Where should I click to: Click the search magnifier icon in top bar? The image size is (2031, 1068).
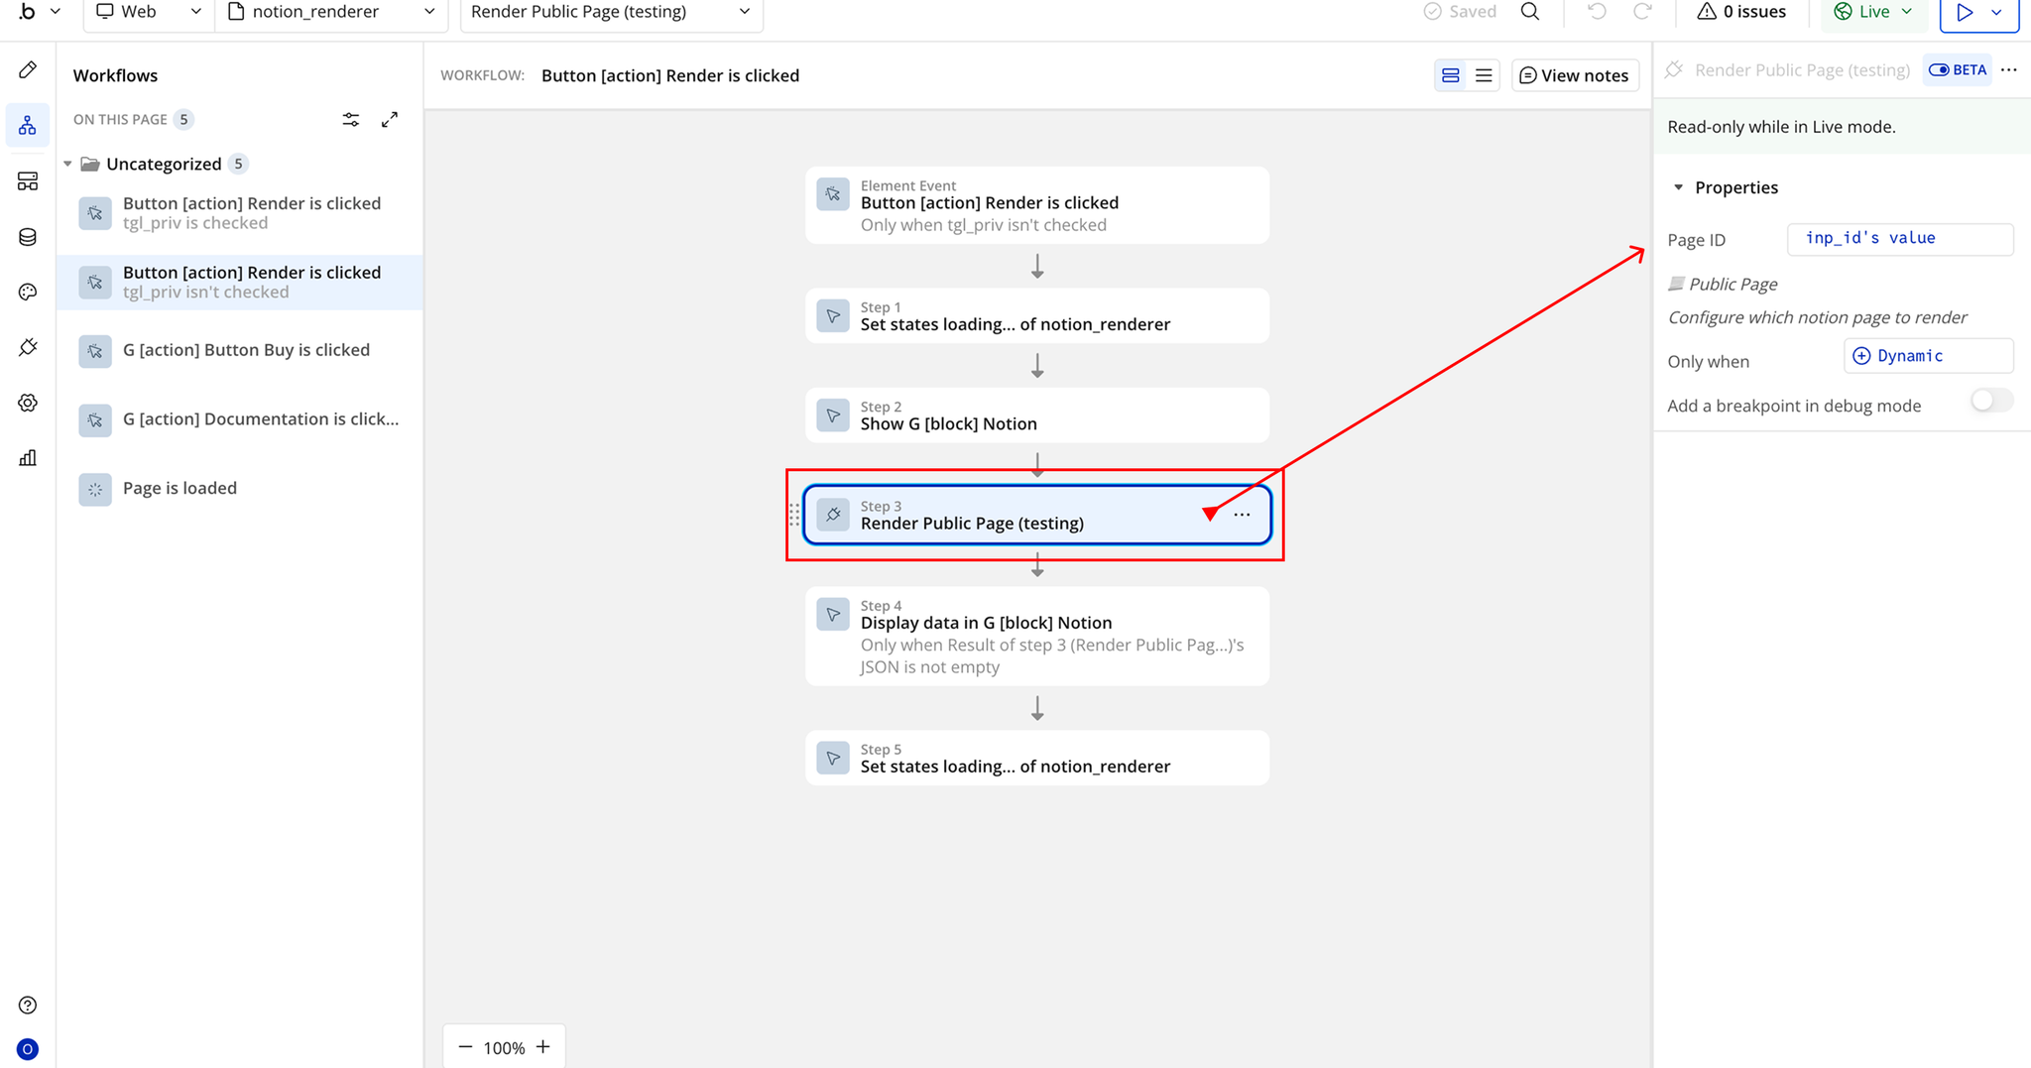(x=1530, y=12)
